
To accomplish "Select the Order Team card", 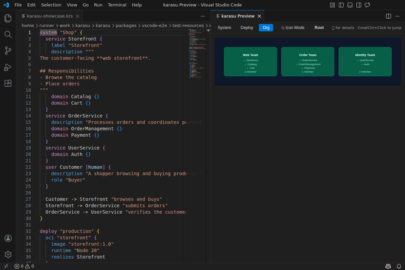I will [308, 61].
